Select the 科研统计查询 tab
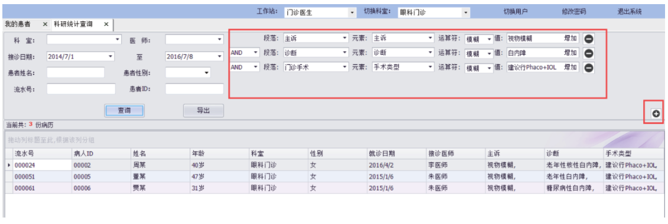Screen dimensions: 668x224 click(x=73, y=24)
